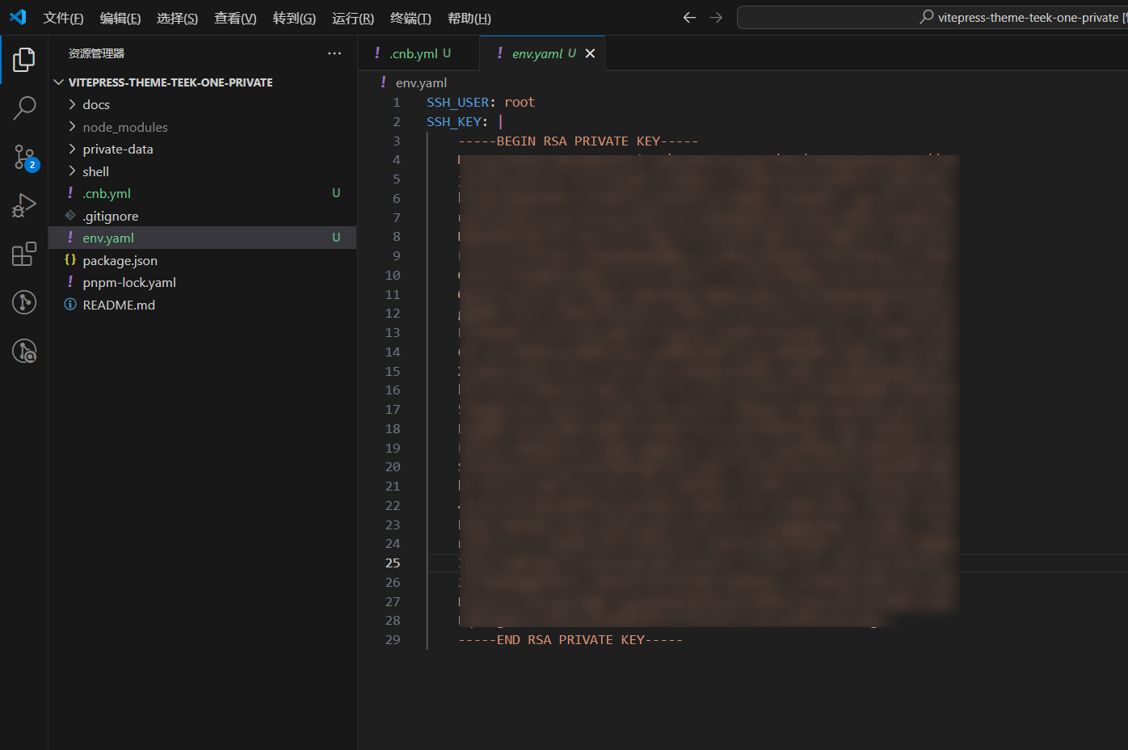Open the 终端(T) menu
The height and width of the screenshot is (750, 1128).
click(410, 18)
